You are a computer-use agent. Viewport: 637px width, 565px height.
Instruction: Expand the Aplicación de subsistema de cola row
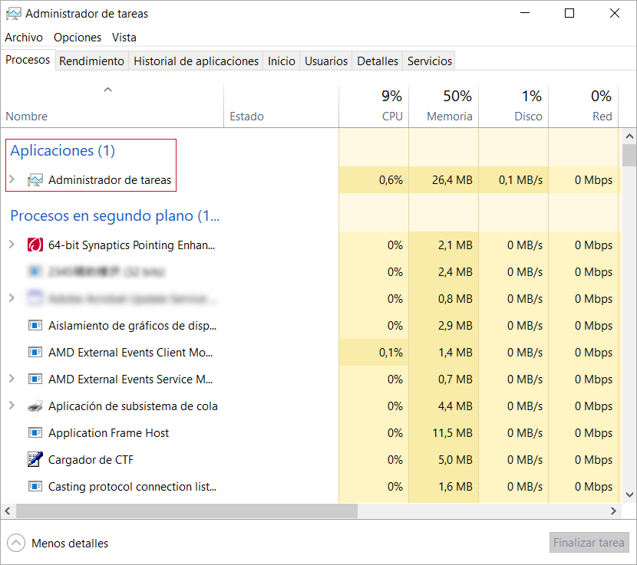12,406
